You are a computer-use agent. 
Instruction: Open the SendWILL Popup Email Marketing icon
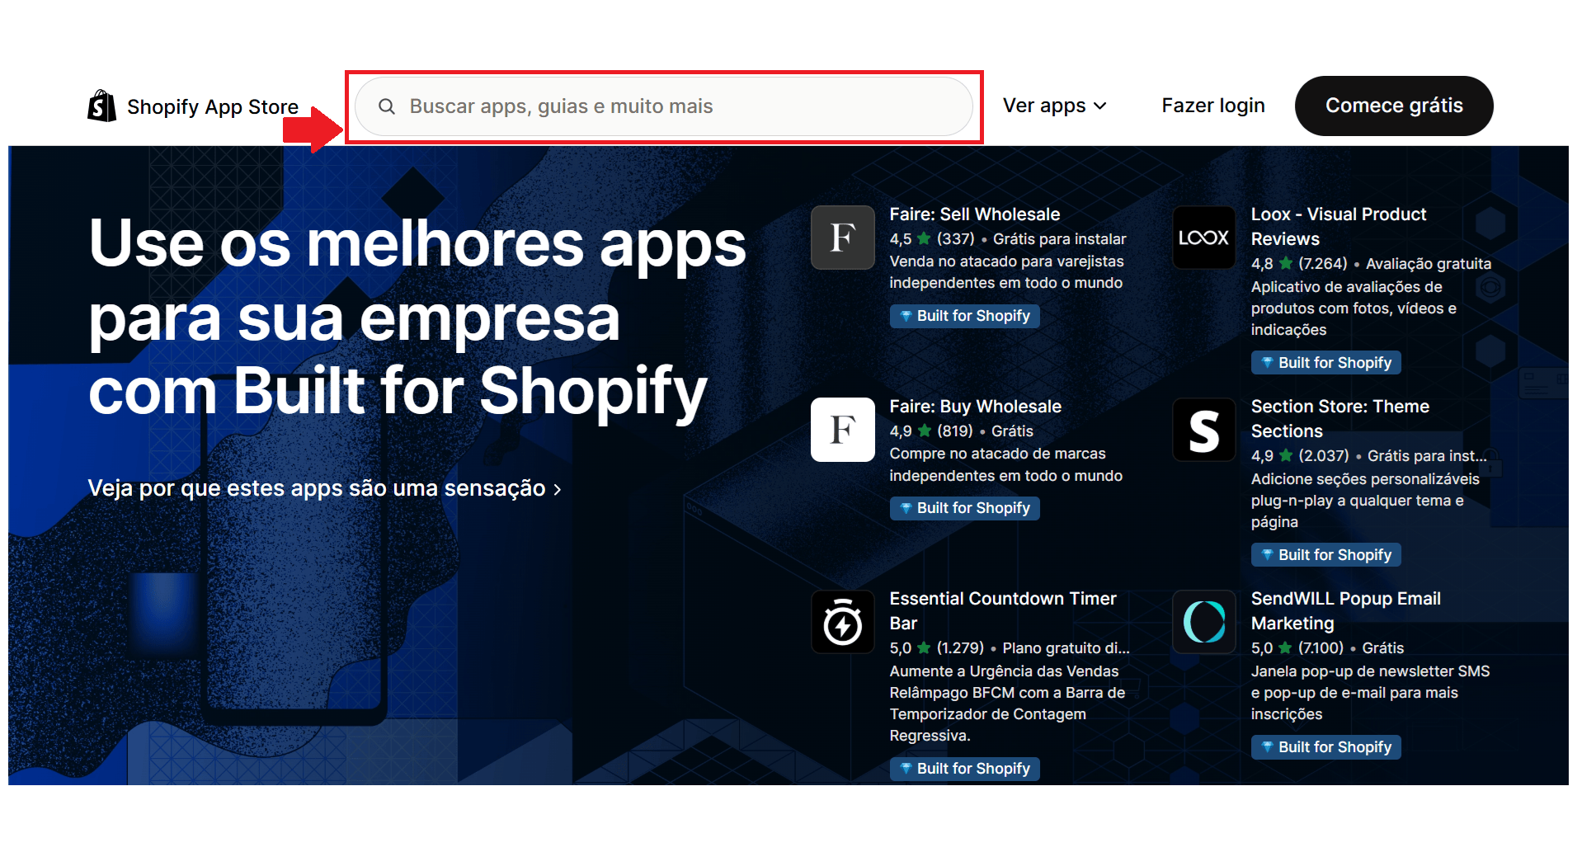(x=1203, y=622)
